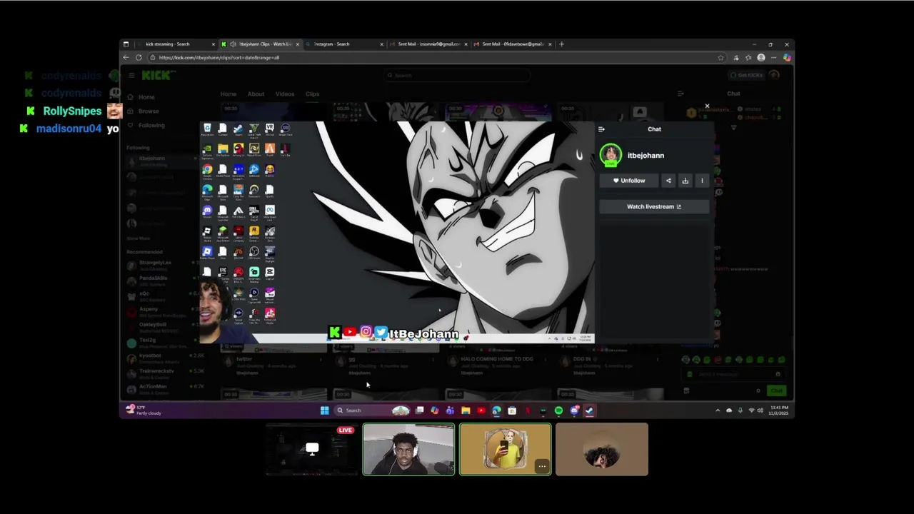Click the Get KICKs button
The image size is (914, 514).
[x=747, y=75]
